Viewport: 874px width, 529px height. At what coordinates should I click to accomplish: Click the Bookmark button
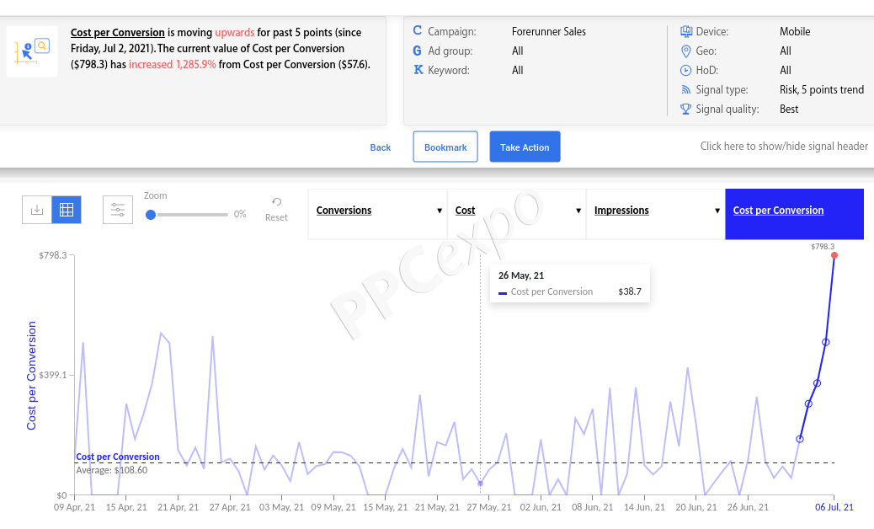(445, 147)
